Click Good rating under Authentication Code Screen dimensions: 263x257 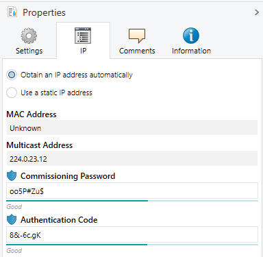[x=14, y=251]
